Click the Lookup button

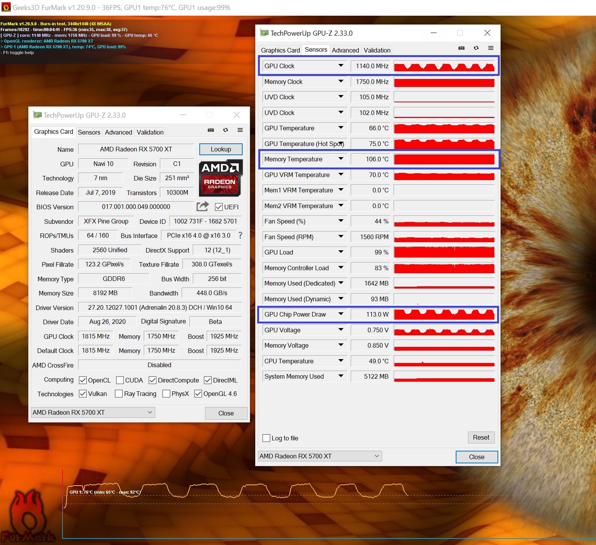(221, 149)
